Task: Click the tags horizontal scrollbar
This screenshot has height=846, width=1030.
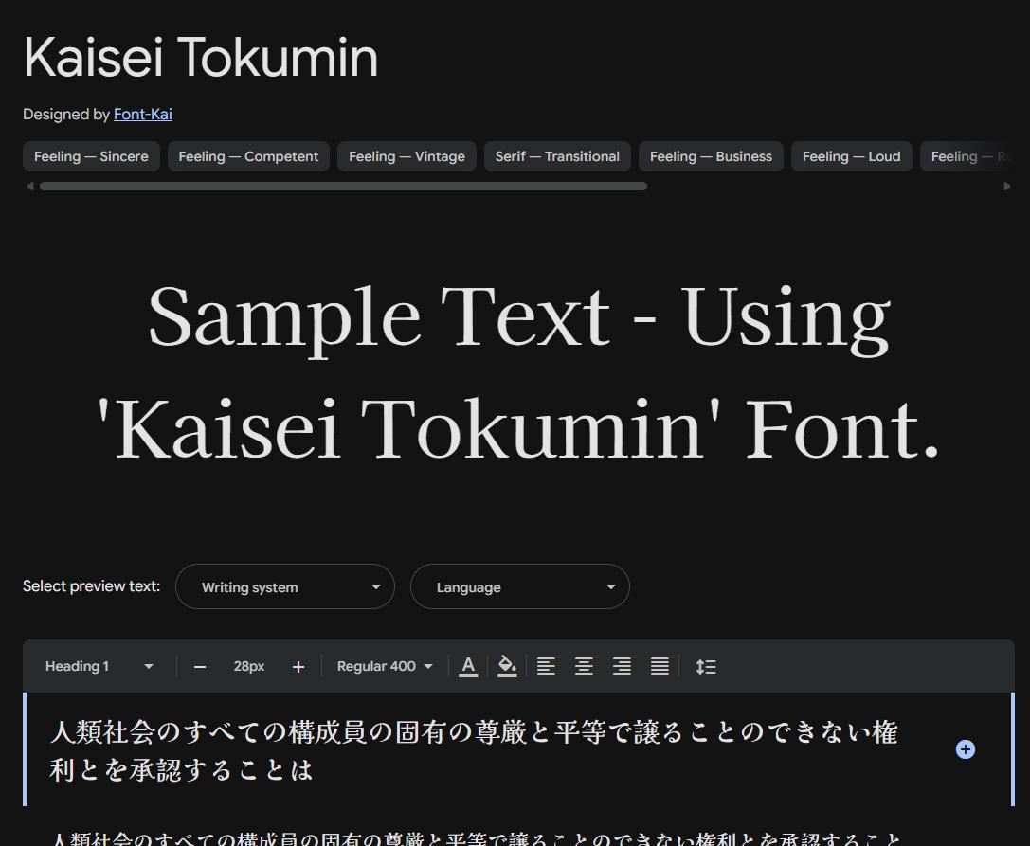Action: pos(344,187)
